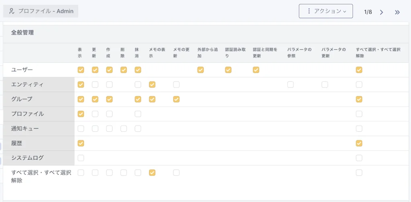
Task: Enable 作成 for エンティティ row
Action: click(109, 84)
